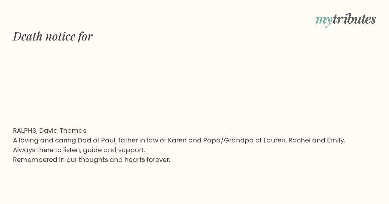
Task: Click the "Remembered in our thoughts" line
Action: coord(91,160)
